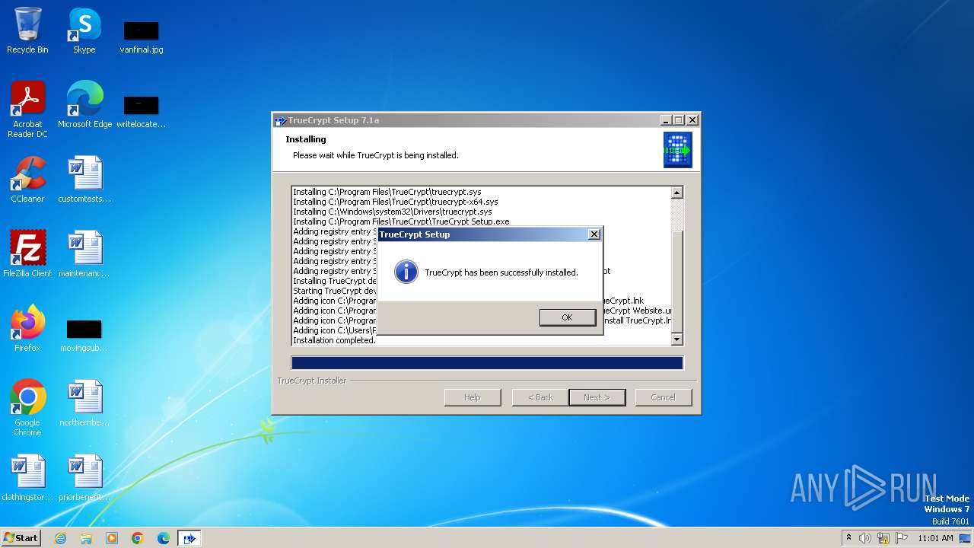This screenshot has height=548, width=974.
Task: Click TrueCrypt Setup 7.1a title bar icon
Action: [x=280, y=120]
